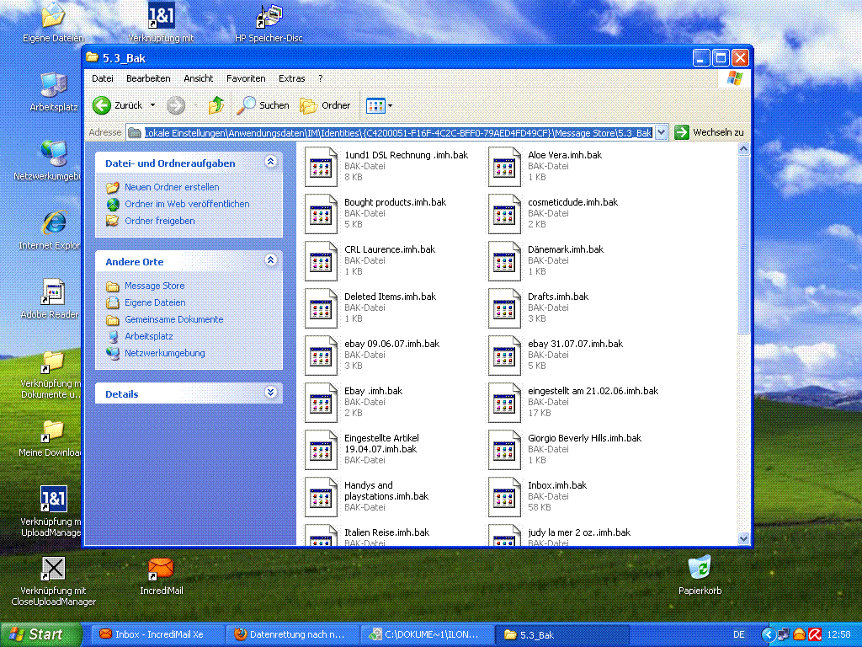Select Giorgio Beverly Hills.imh.bak icon

click(504, 450)
